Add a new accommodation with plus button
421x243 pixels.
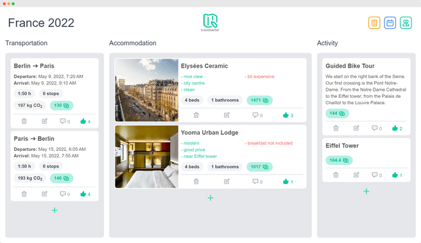pos(210,198)
